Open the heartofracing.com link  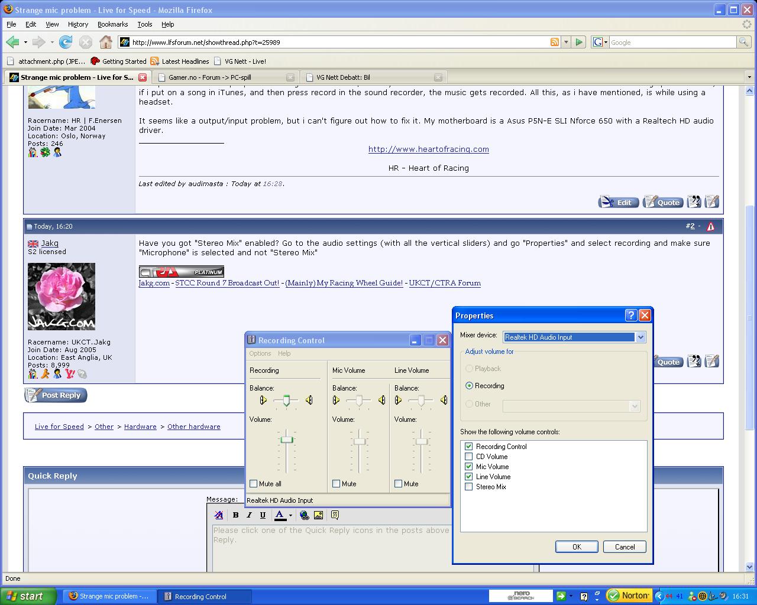point(429,149)
